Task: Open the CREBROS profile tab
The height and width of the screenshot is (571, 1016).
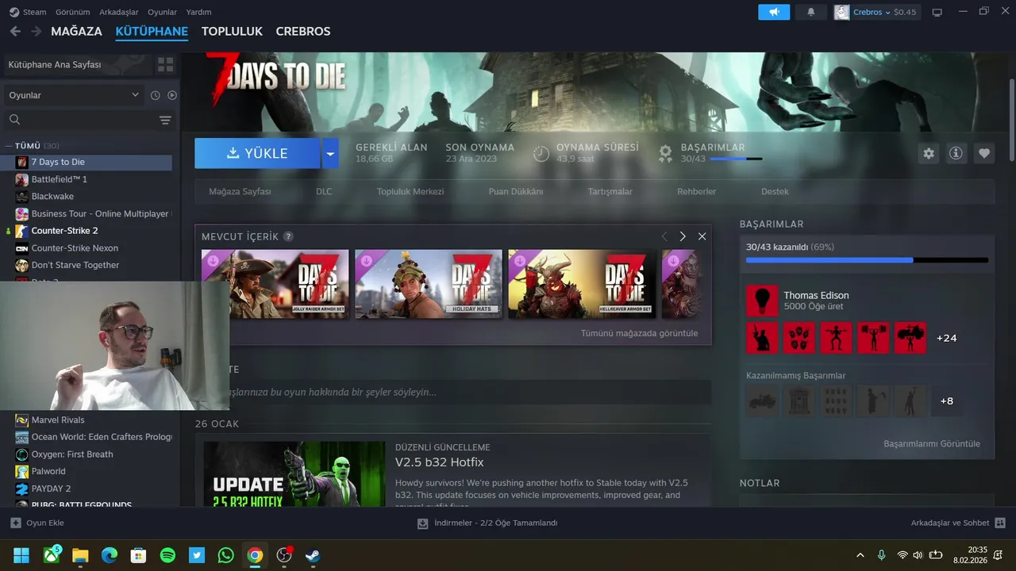Action: [x=303, y=31]
